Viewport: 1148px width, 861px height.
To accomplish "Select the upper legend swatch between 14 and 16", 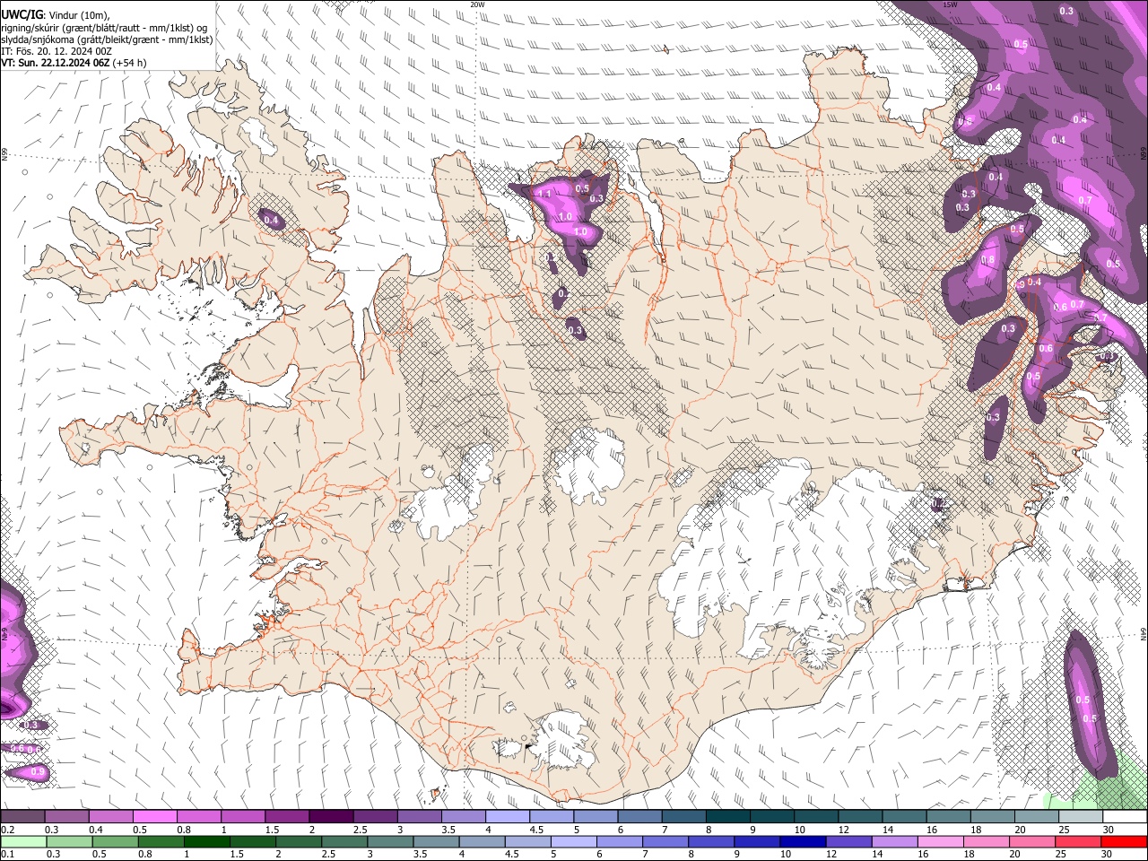I will (x=904, y=816).
